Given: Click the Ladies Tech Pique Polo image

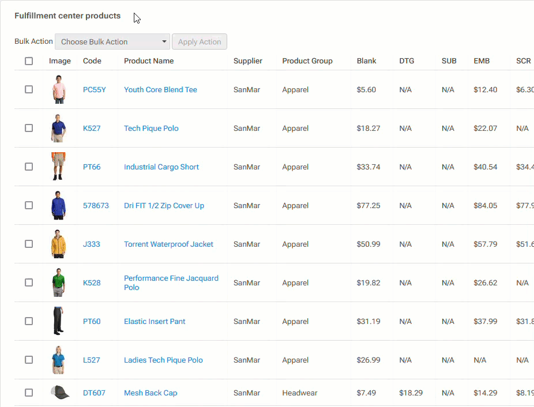Looking at the screenshot, I should tap(58, 360).
